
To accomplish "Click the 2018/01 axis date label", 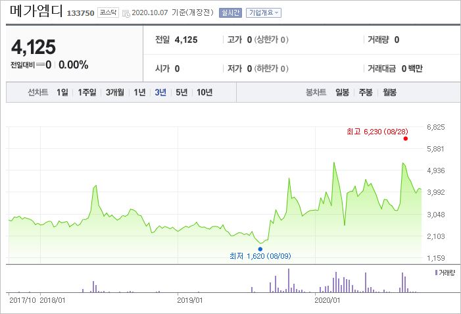I will pyautogui.click(x=53, y=300).
